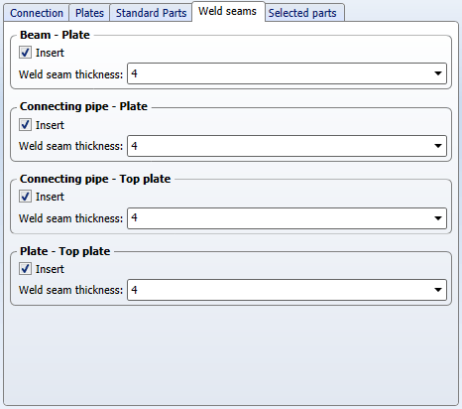Select the Standard Parts tab
This screenshot has width=462, height=409.
[151, 13]
